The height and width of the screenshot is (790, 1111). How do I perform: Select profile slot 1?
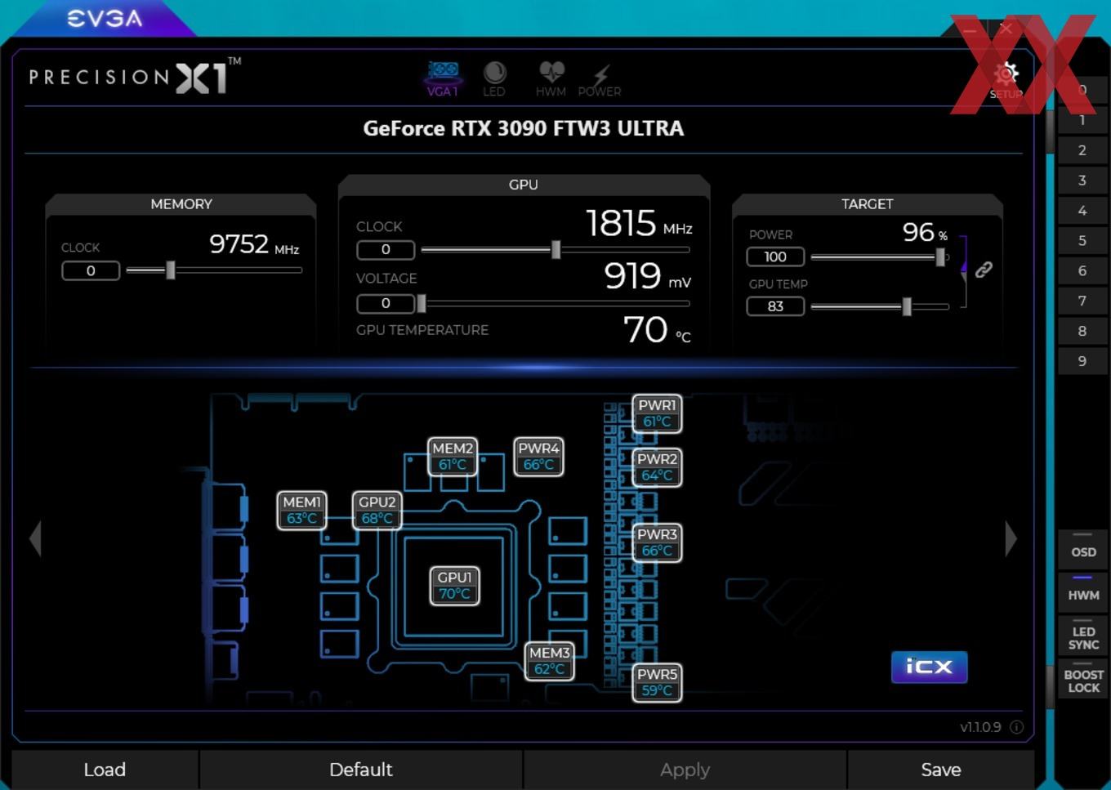point(1082,120)
